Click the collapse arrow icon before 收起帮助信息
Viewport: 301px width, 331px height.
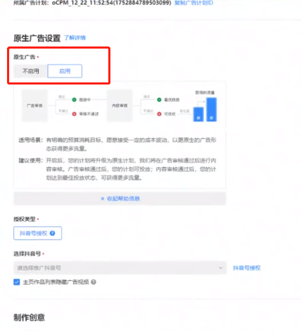click(103, 199)
